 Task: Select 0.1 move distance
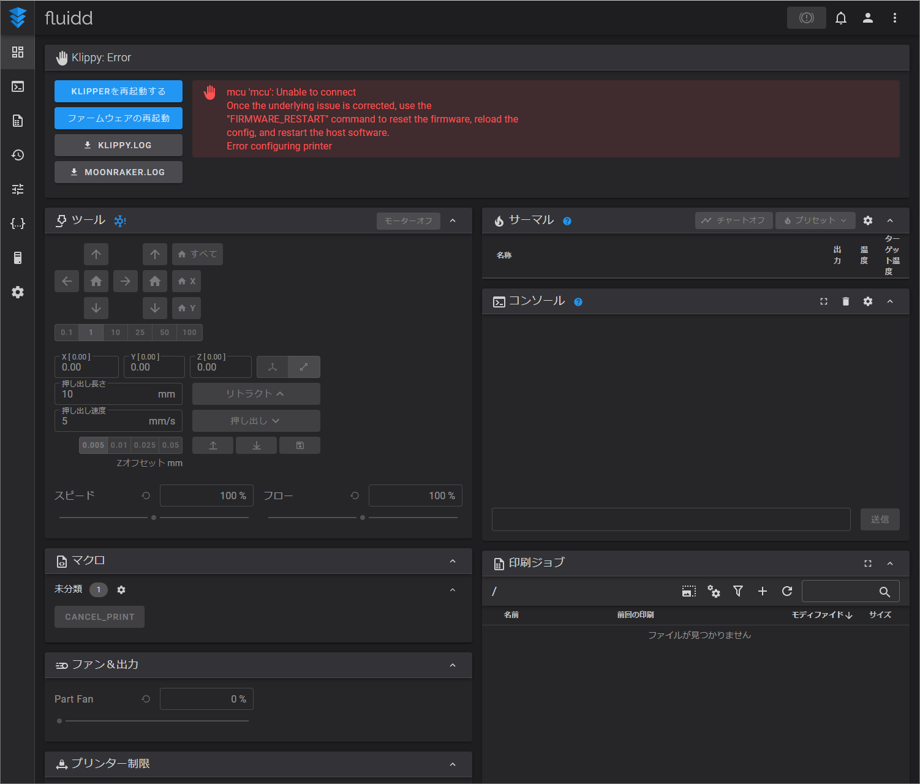point(67,333)
